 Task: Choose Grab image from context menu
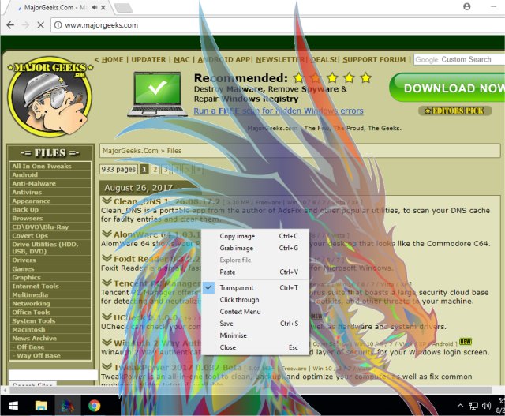click(x=255, y=248)
